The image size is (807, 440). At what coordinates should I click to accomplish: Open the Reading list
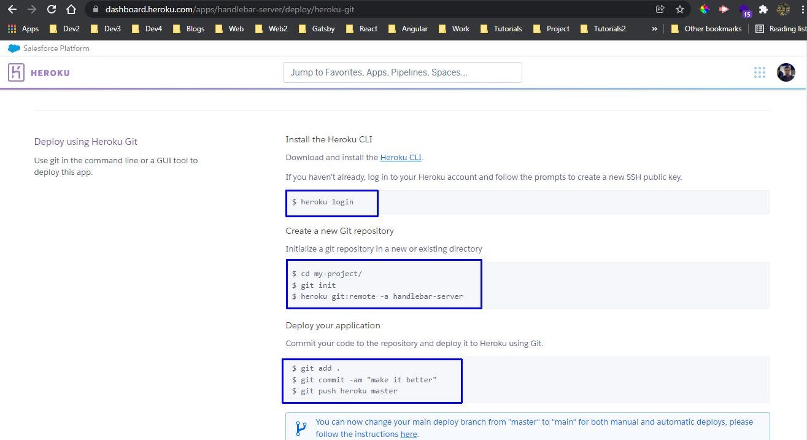point(781,29)
